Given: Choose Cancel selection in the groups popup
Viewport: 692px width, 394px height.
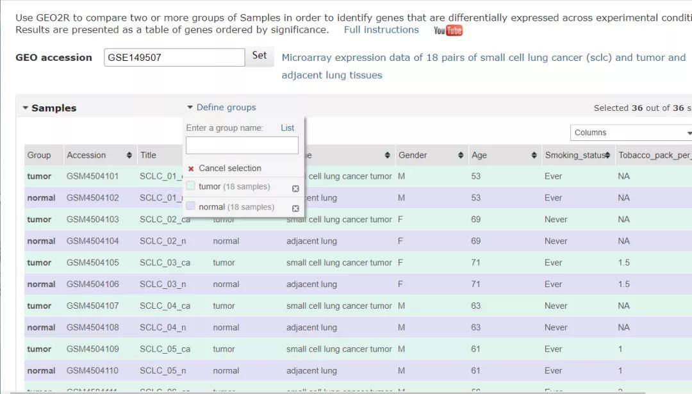Looking at the screenshot, I should [x=229, y=168].
